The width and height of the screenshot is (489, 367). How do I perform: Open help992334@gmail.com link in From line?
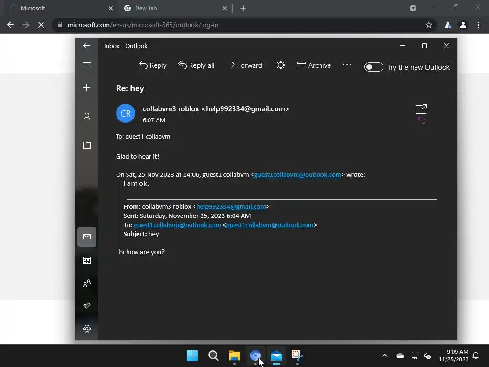point(231,206)
